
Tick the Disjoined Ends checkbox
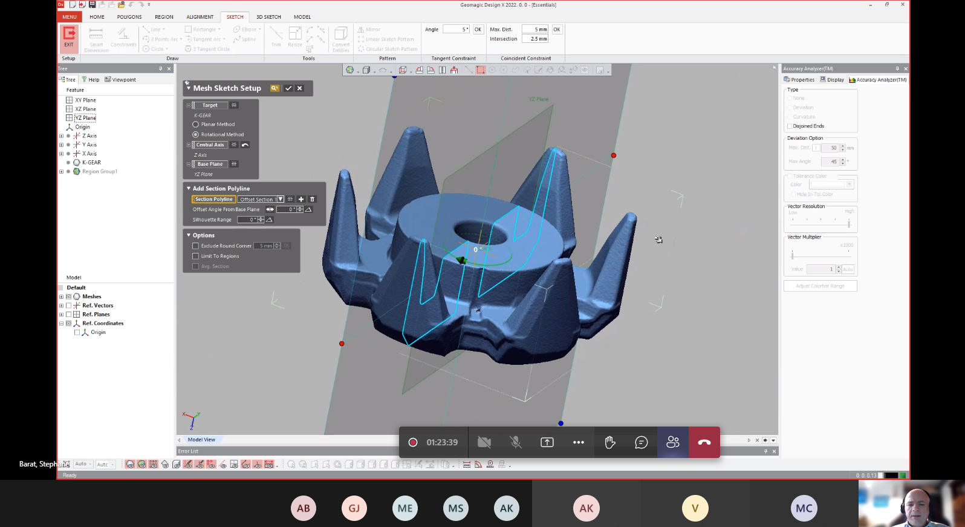click(790, 126)
